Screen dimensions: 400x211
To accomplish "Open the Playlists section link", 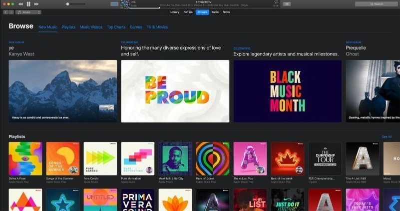I will [68, 27].
